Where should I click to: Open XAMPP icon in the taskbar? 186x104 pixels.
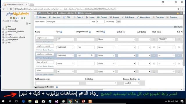tap(90, 101)
